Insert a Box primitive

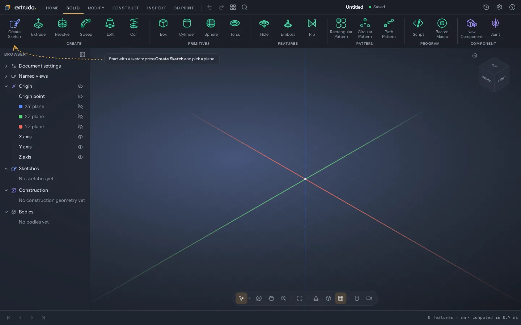tap(163, 29)
